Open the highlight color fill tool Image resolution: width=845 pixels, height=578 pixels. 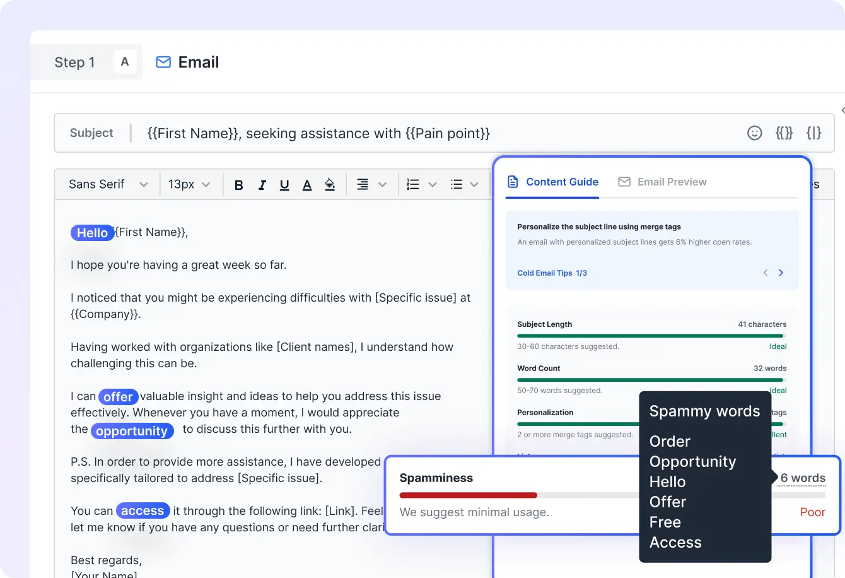pyautogui.click(x=330, y=184)
